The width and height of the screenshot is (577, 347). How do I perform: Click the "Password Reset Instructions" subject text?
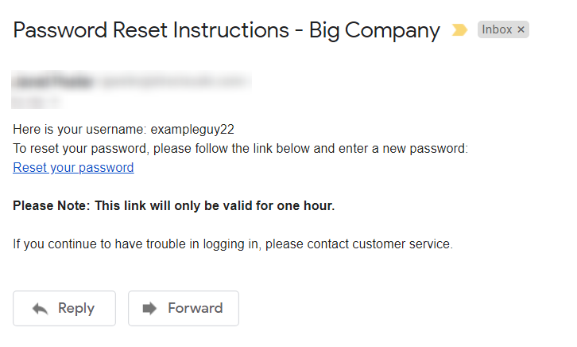click(x=149, y=31)
